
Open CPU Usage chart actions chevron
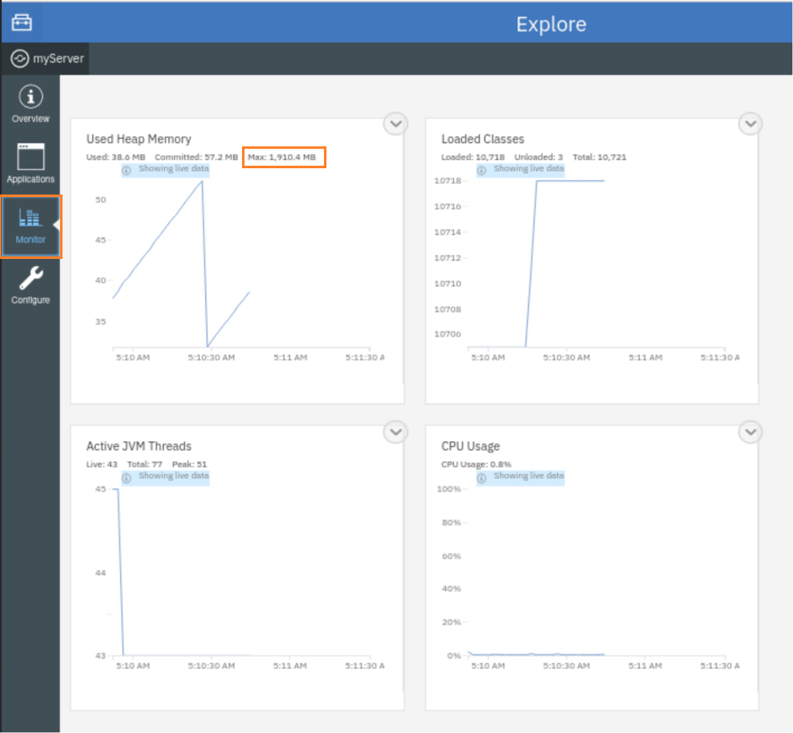click(x=750, y=432)
